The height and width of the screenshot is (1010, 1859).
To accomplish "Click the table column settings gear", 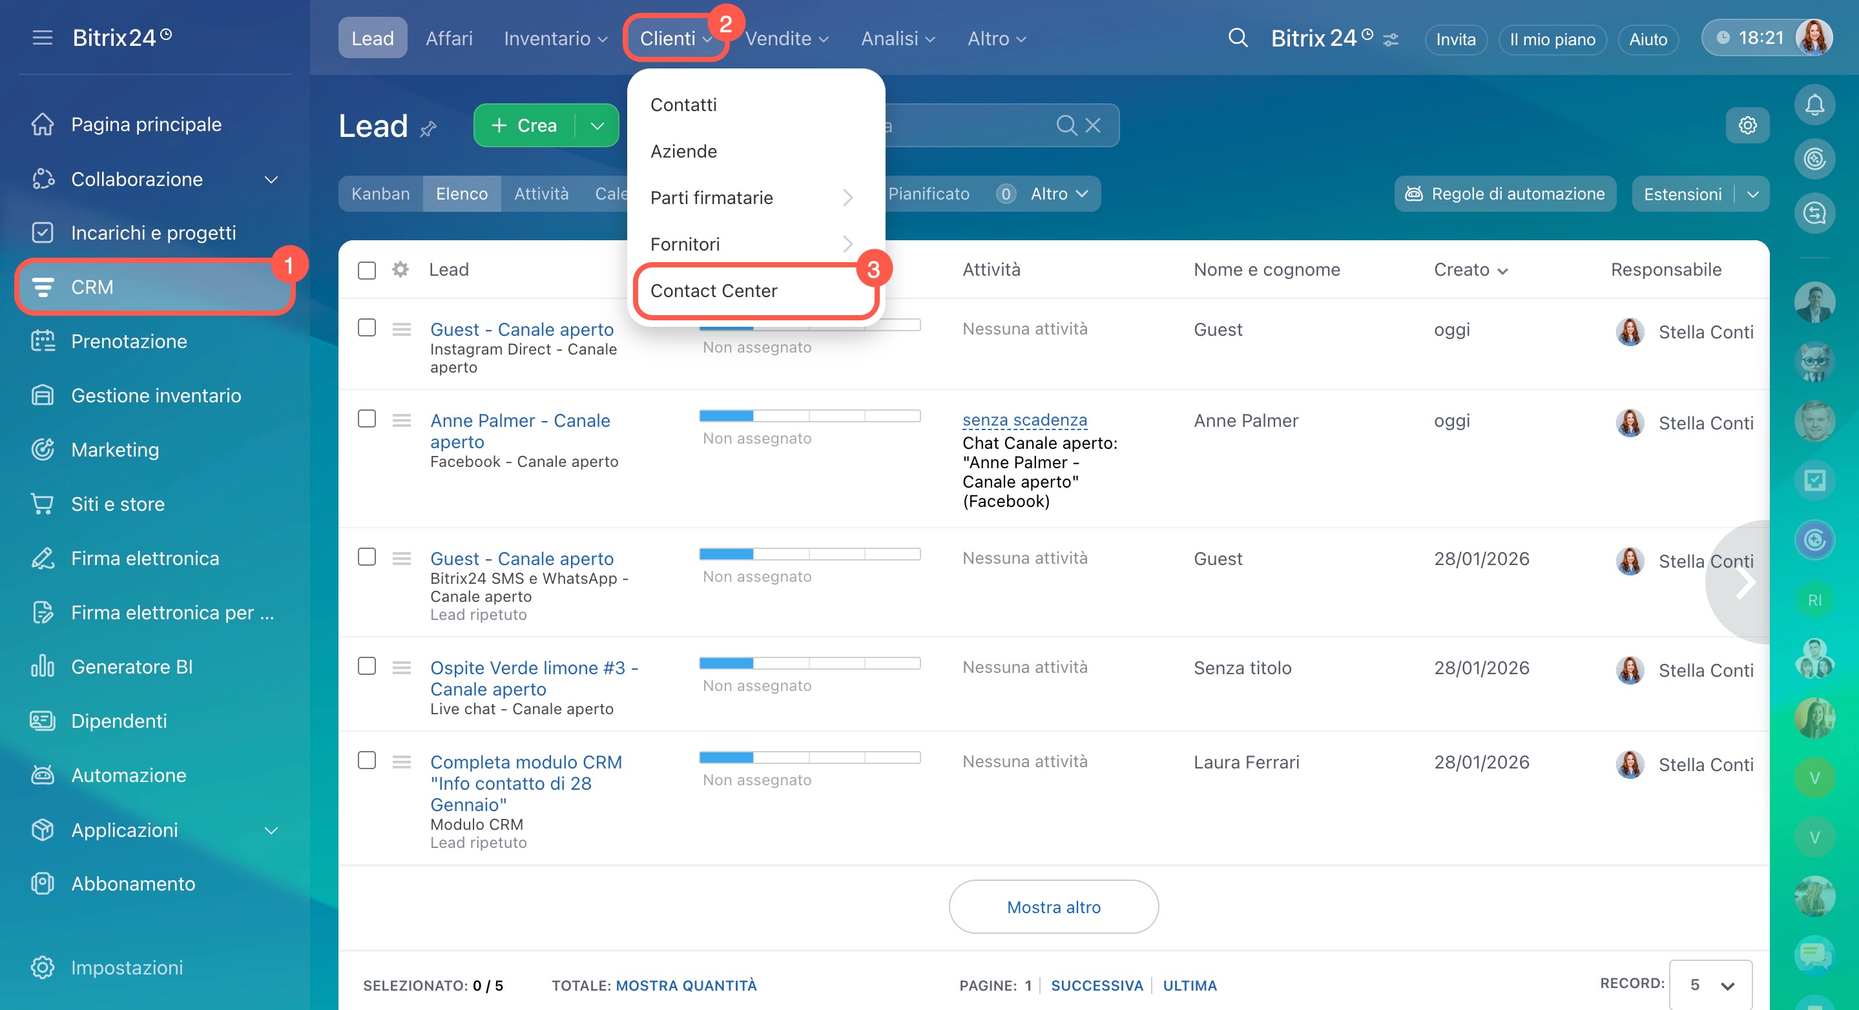I will tap(400, 270).
